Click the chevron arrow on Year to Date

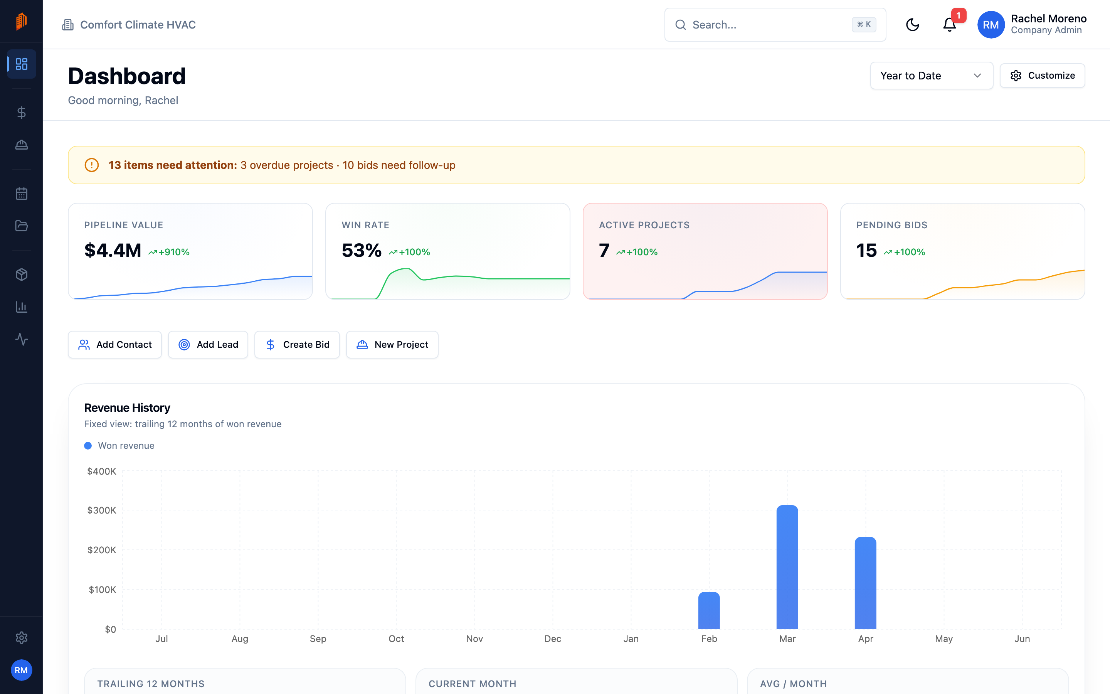coord(977,76)
